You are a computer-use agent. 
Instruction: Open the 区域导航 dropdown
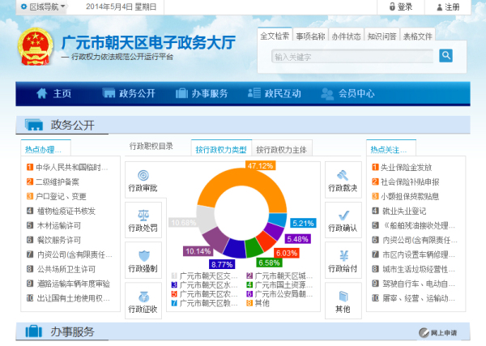tap(40, 7)
